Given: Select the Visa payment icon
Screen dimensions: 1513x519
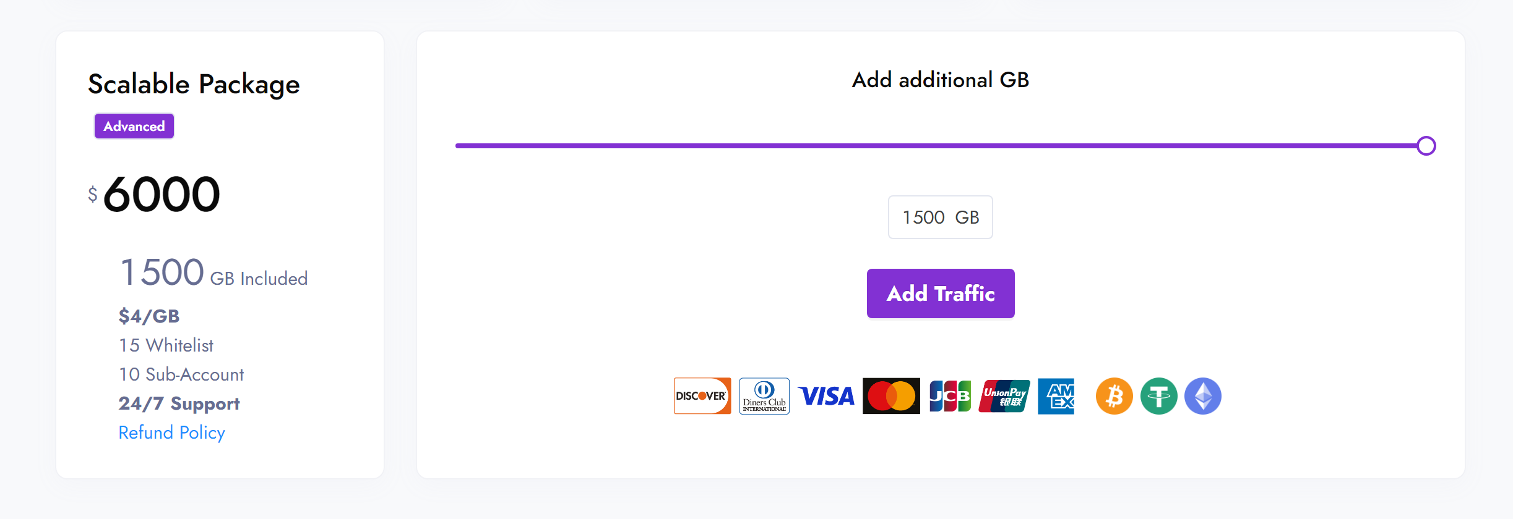Looking at the screenshot, I should (x=826, y=396).
